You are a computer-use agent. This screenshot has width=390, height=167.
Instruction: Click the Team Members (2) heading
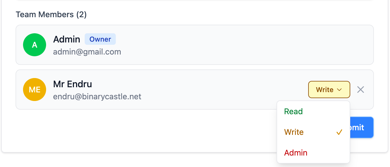[x=51, y=14]
